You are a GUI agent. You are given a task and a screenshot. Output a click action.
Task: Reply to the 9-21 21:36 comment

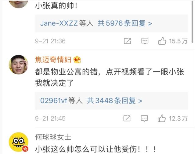tap(145, 41)
